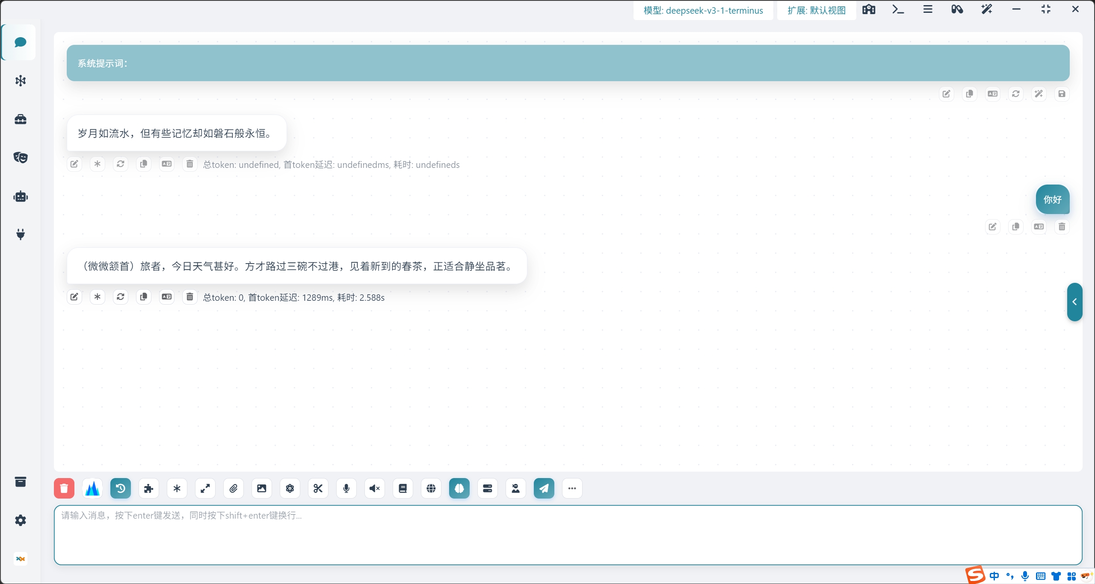Open the robot section in left sidebar
1095x584 pixels.
pos(21,197)
